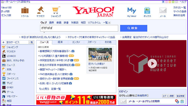
Task: Switch to the その他 news tab
Action: (108, 42)
